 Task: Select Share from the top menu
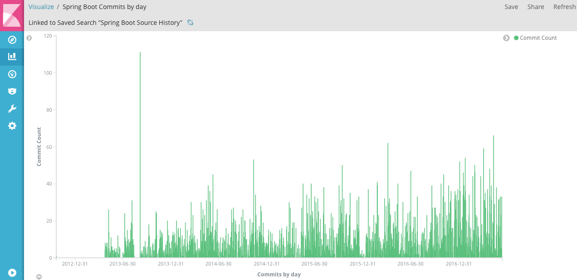click(535, 7)
